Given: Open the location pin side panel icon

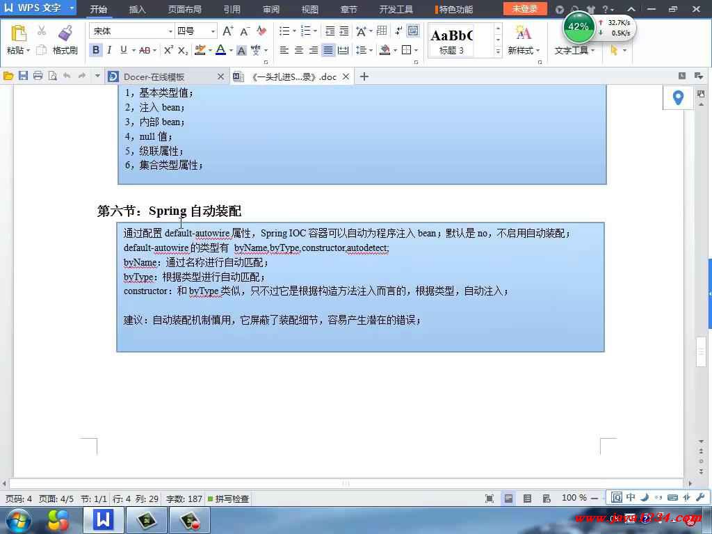Looking at the screenshot, I should (678, 98).
